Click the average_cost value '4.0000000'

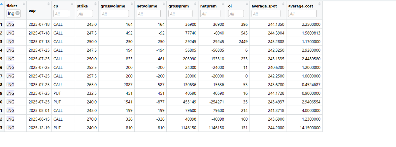pos(311,110)
